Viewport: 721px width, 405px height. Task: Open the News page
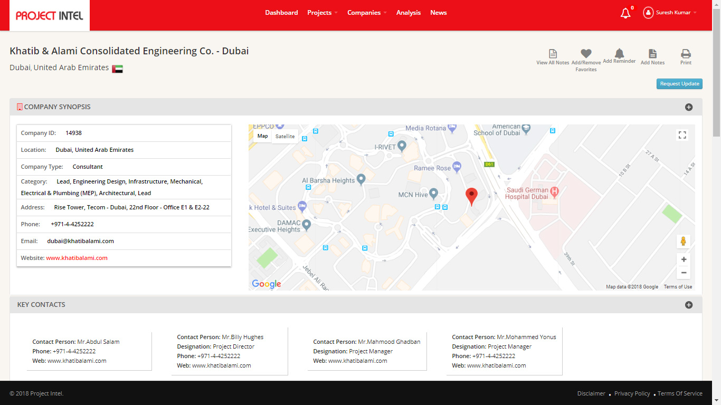(x=439, y=13)
